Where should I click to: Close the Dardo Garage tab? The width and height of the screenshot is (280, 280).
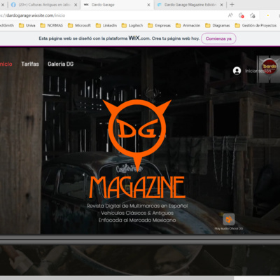pos(148,5)
